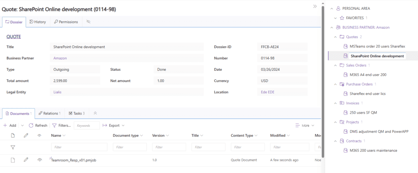Select SharePoint Online development tree item
Screen dimensions: 418x173
377,56
